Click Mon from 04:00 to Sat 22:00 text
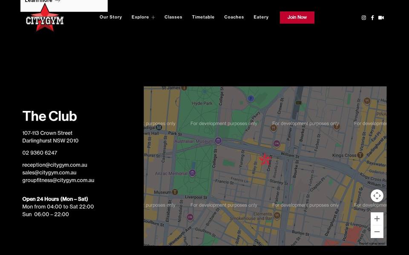This screenshot has height=255, width=409. point(58,207)
